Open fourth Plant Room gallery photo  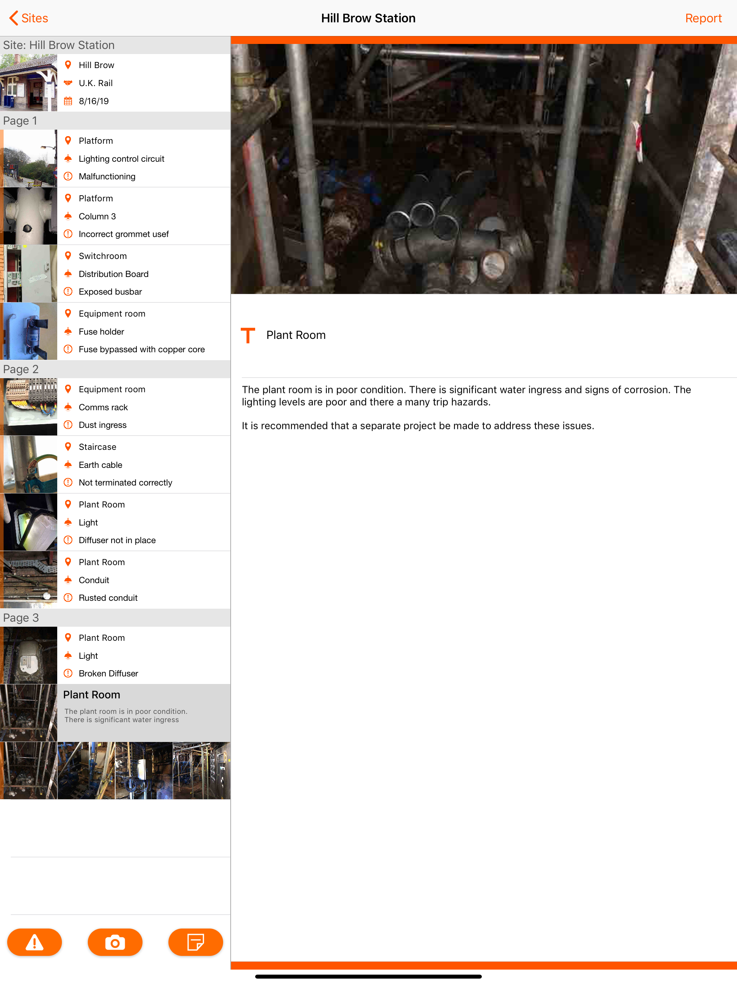(x=202, y=770)
